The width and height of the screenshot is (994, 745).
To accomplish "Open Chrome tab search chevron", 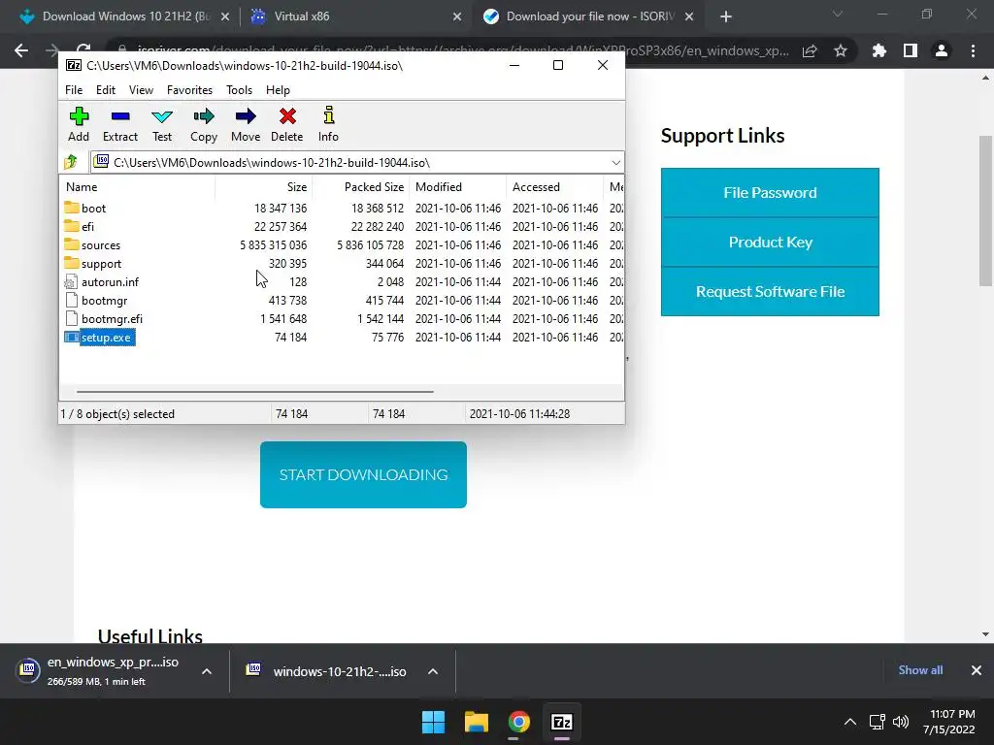I will tap(838, 14).
